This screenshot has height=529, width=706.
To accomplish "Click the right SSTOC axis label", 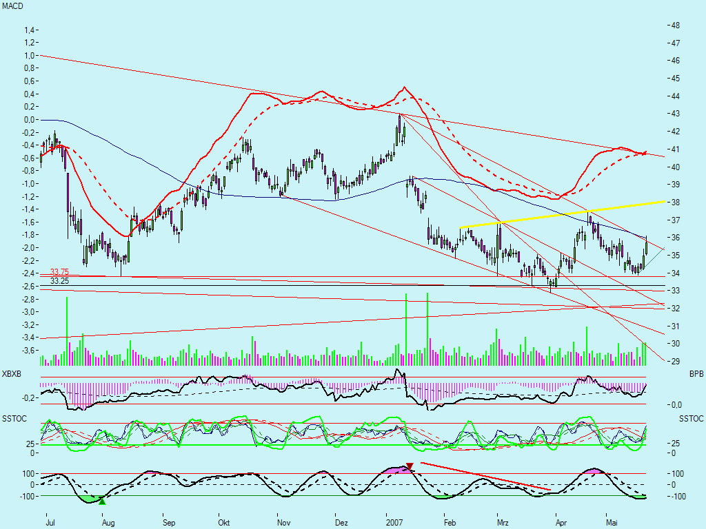I will (691, 418).
